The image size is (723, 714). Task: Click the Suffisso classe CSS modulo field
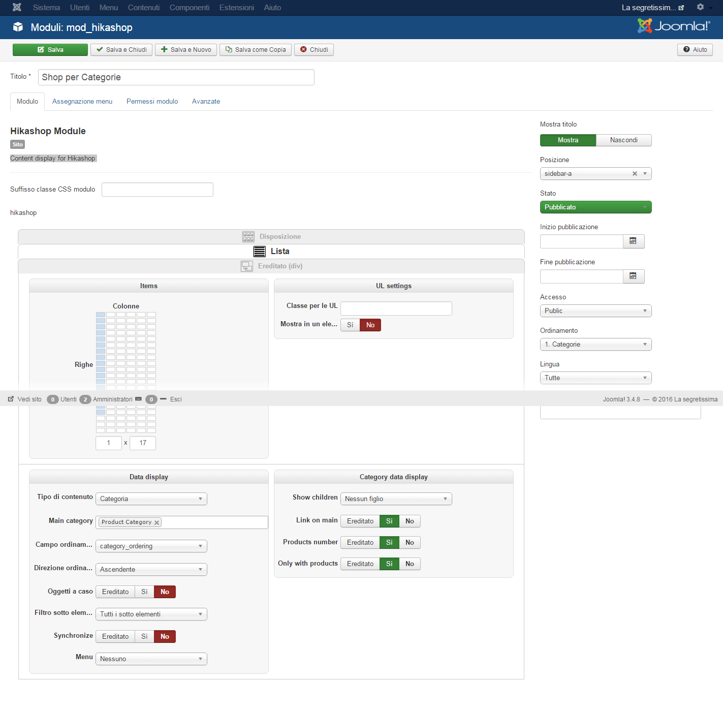pyautogui.click(x=157, y=190)
